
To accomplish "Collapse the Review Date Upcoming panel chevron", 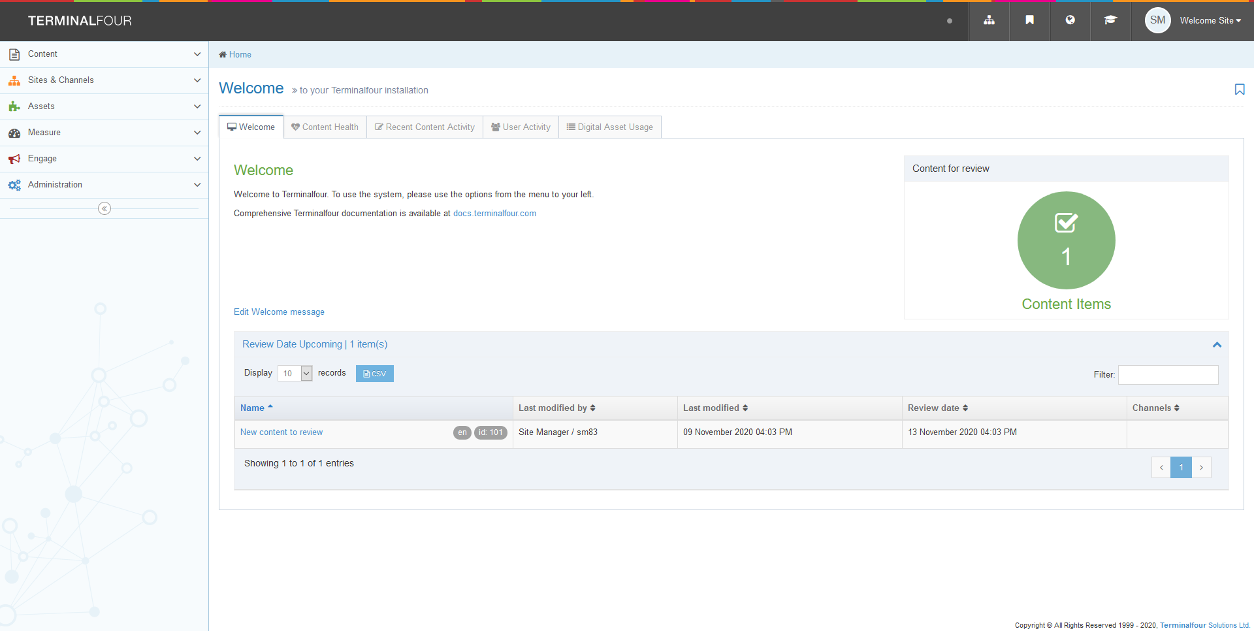I will point(1216,344).
